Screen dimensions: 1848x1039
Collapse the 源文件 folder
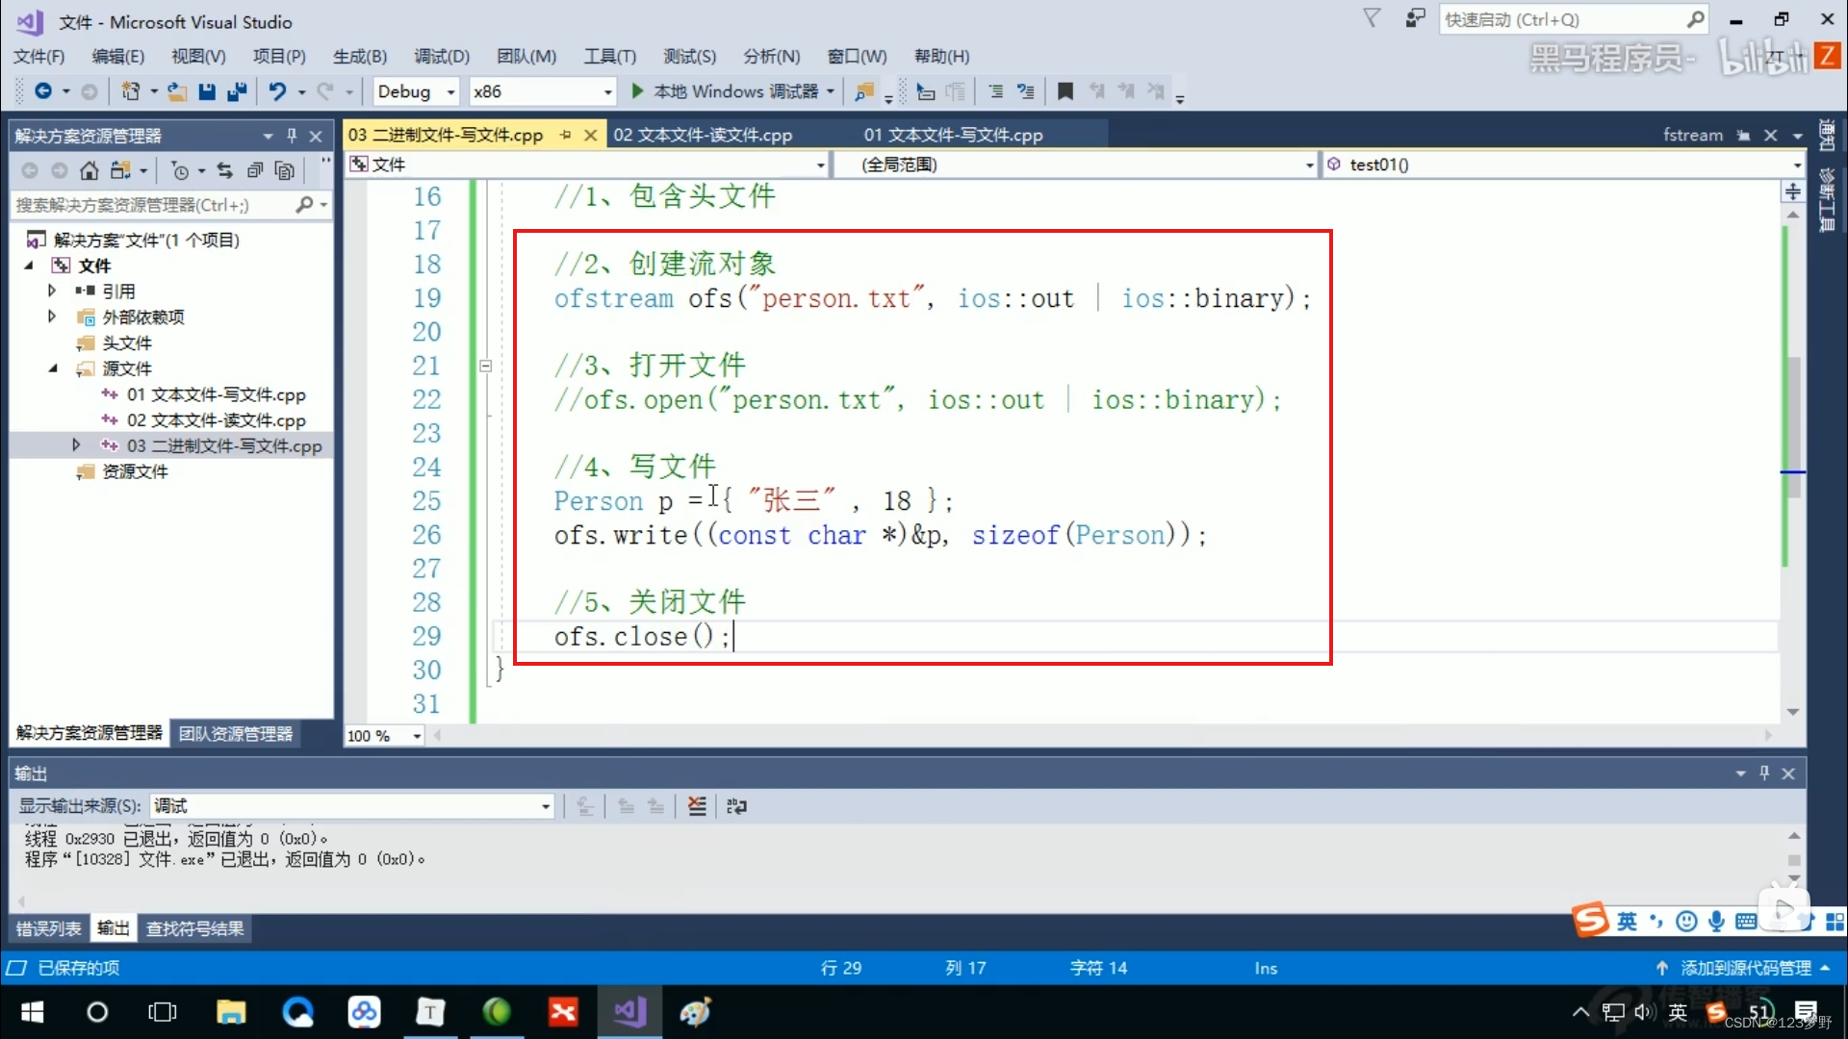52,368
